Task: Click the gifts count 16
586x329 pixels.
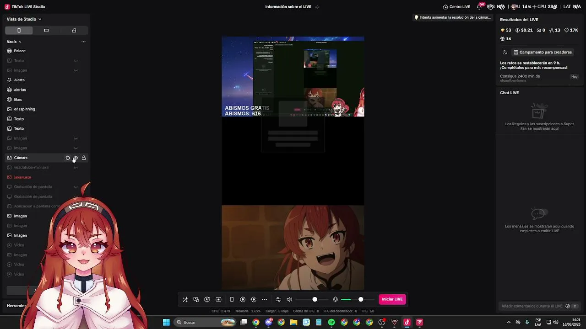Action: [x=505, y=39]
